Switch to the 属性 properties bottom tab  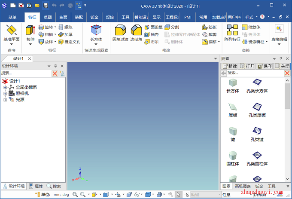pos(36,186)
